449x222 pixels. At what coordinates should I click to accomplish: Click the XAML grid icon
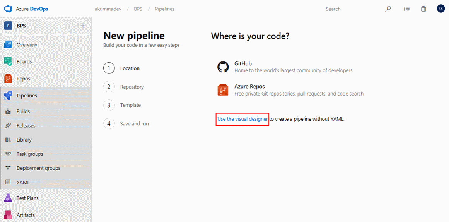8,182
